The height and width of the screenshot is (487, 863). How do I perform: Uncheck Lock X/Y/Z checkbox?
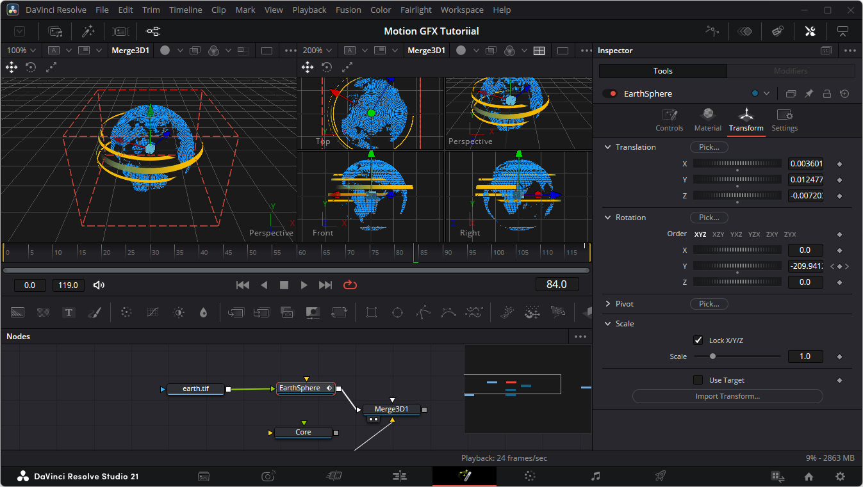pyautogui.click(x=698, y=340)
